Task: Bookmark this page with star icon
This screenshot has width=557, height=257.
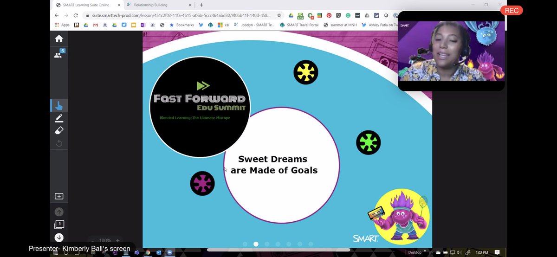Action: click(279, 15)
